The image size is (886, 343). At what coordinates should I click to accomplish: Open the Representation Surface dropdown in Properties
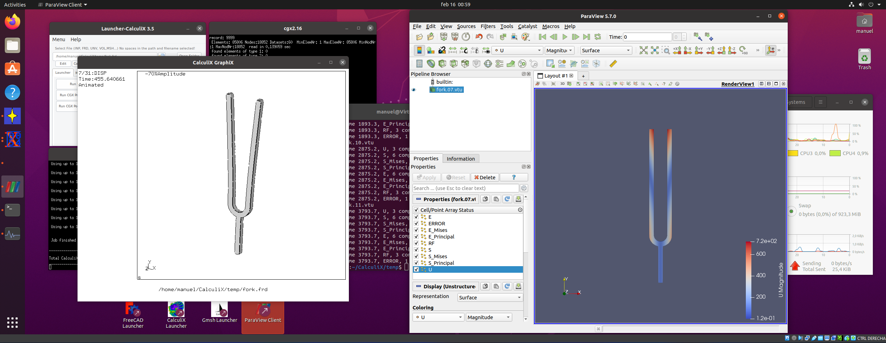coord(490,297)
